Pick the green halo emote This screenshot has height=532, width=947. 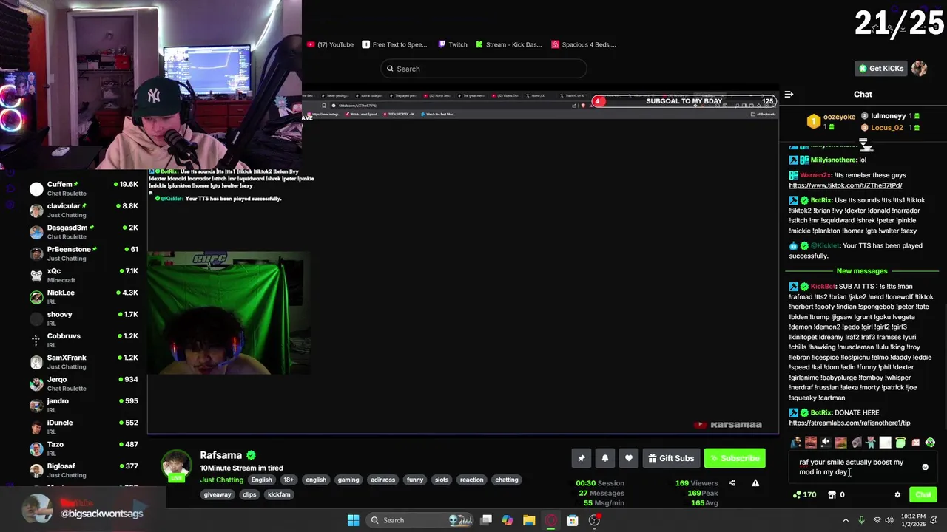(x=900, y=443)
